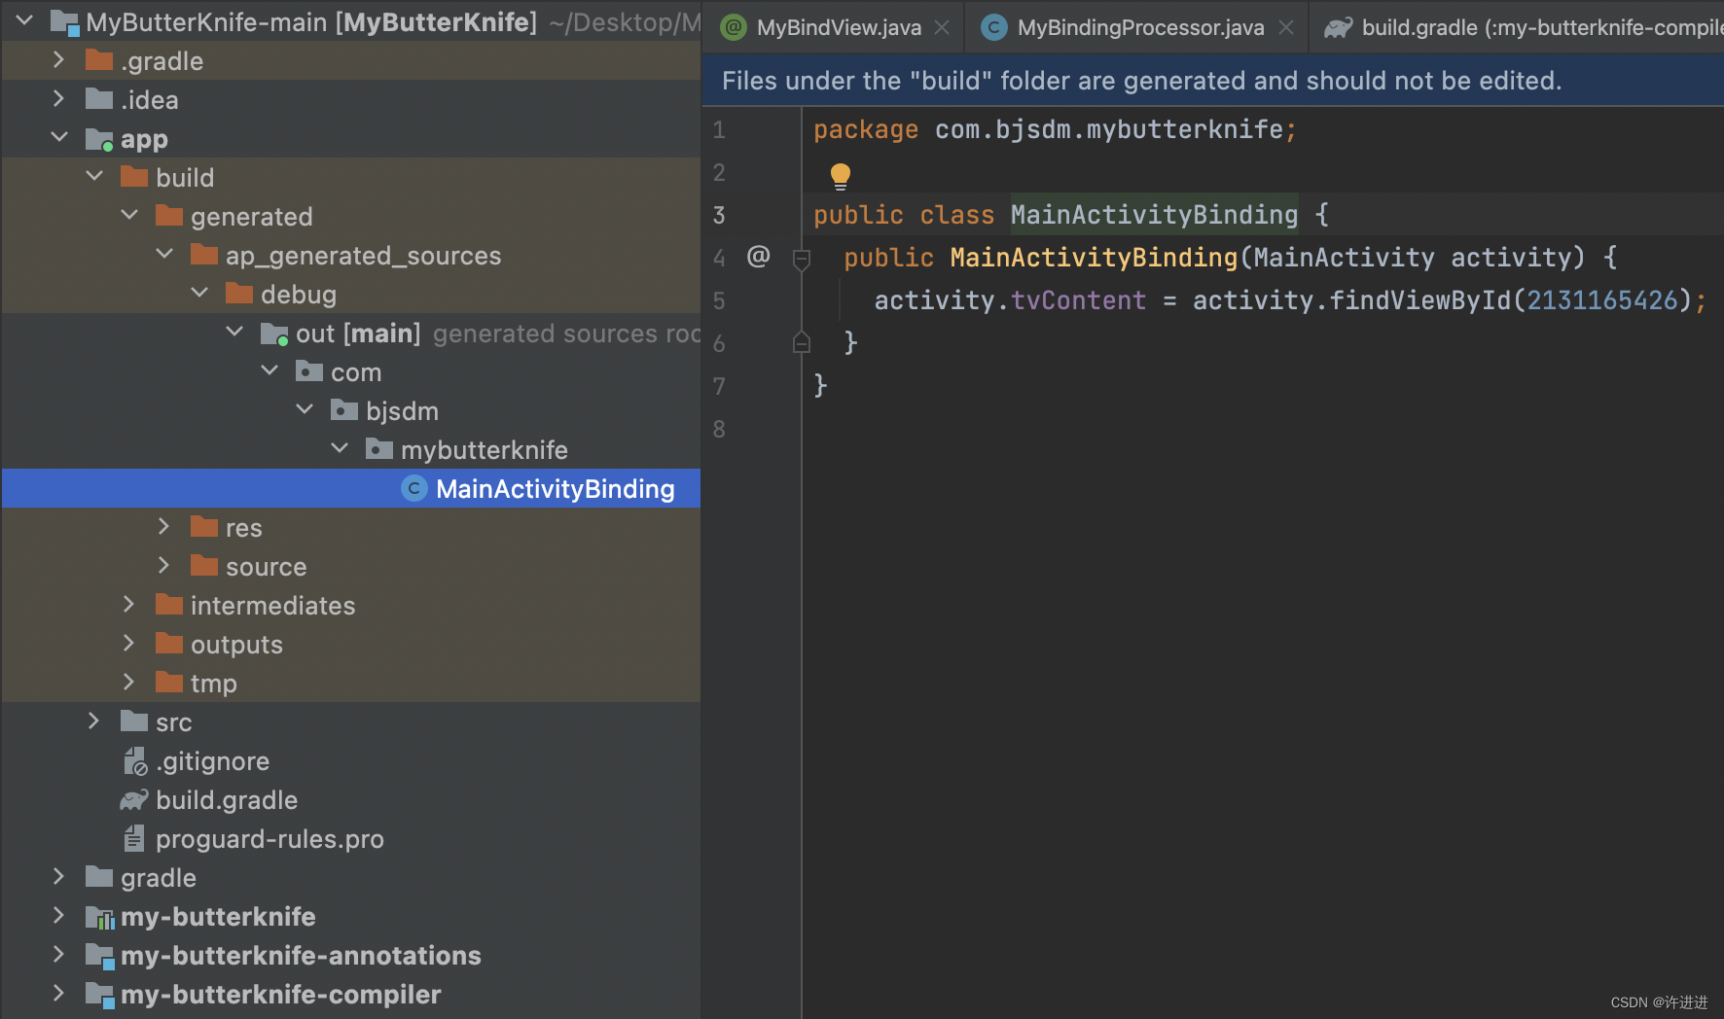The height and width of the screenshot is (1019, 1724).
Task: Click the MainActivity parameter type in constructor
Action: pyautogui.click(x=1344, y=258)
